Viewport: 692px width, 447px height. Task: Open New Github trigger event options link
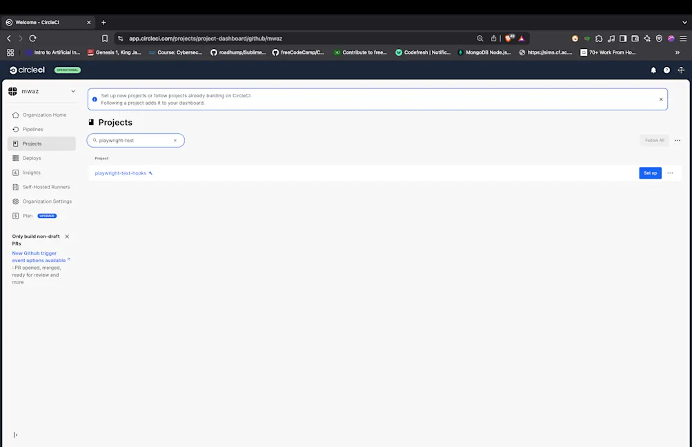pyautogui.click(x=39, y=257)
